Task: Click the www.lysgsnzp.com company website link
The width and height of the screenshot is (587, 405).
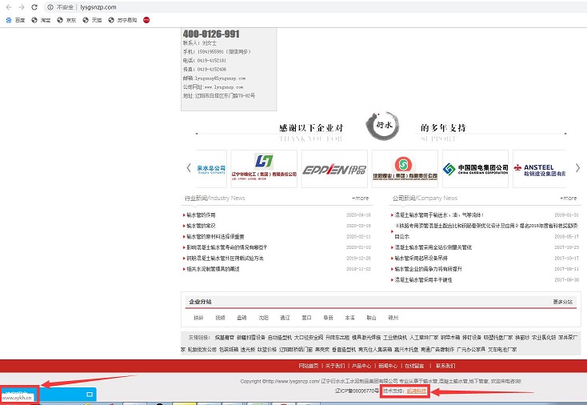Action: point(224,87)
